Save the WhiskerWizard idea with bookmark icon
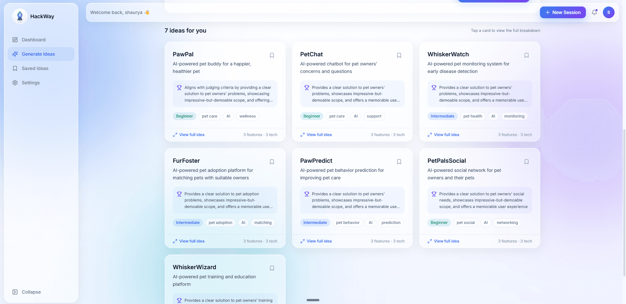626x304 pixels. tap(272, 268)
